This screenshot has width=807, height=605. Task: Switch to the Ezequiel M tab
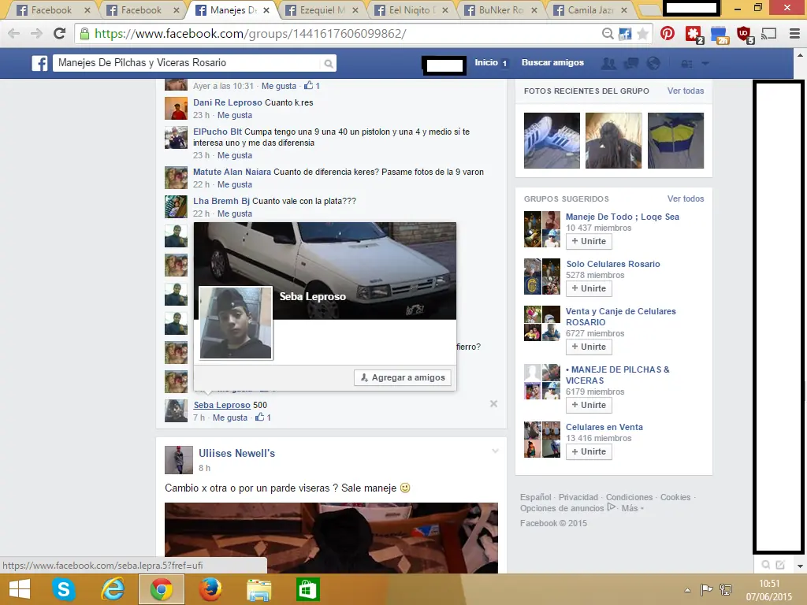click(322, 9)
